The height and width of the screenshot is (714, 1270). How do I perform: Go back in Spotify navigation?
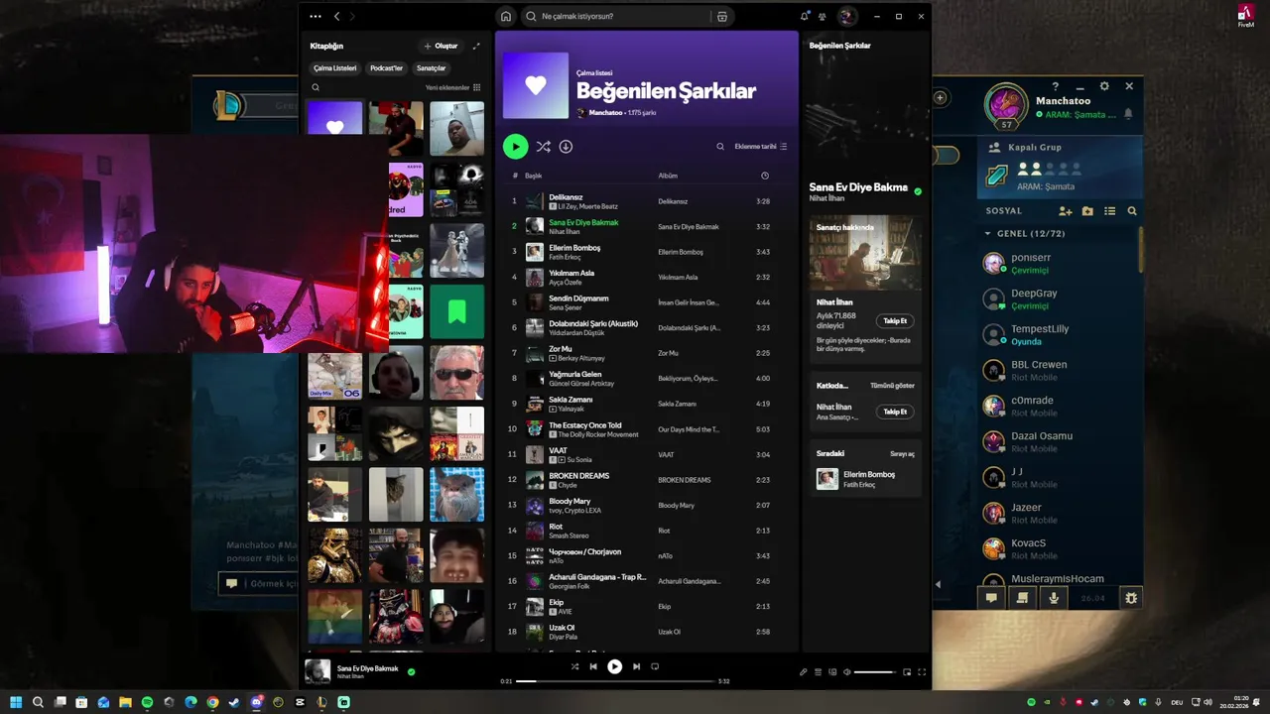pyautogui.click(x=336, y=16)
